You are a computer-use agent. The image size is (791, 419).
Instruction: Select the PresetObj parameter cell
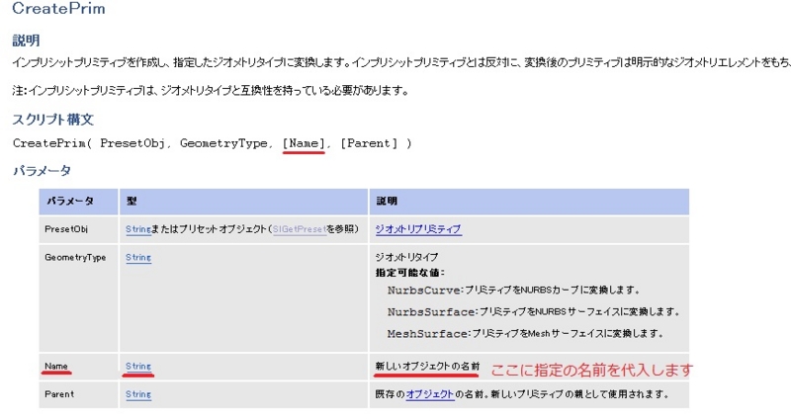tap(79, 229)
